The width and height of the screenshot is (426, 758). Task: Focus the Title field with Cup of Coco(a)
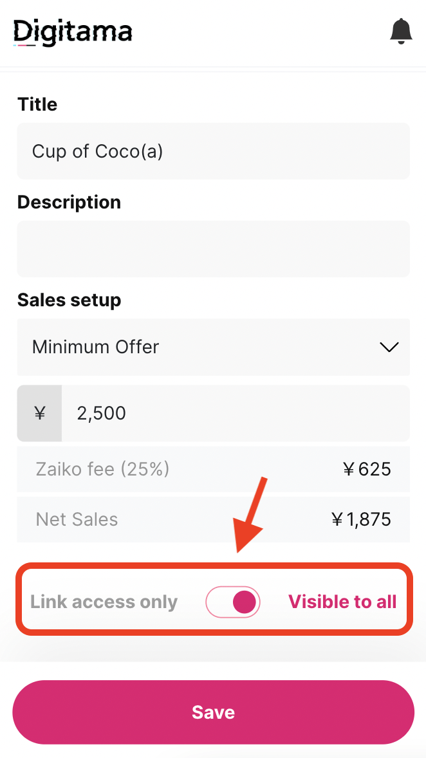click(213, 151)
